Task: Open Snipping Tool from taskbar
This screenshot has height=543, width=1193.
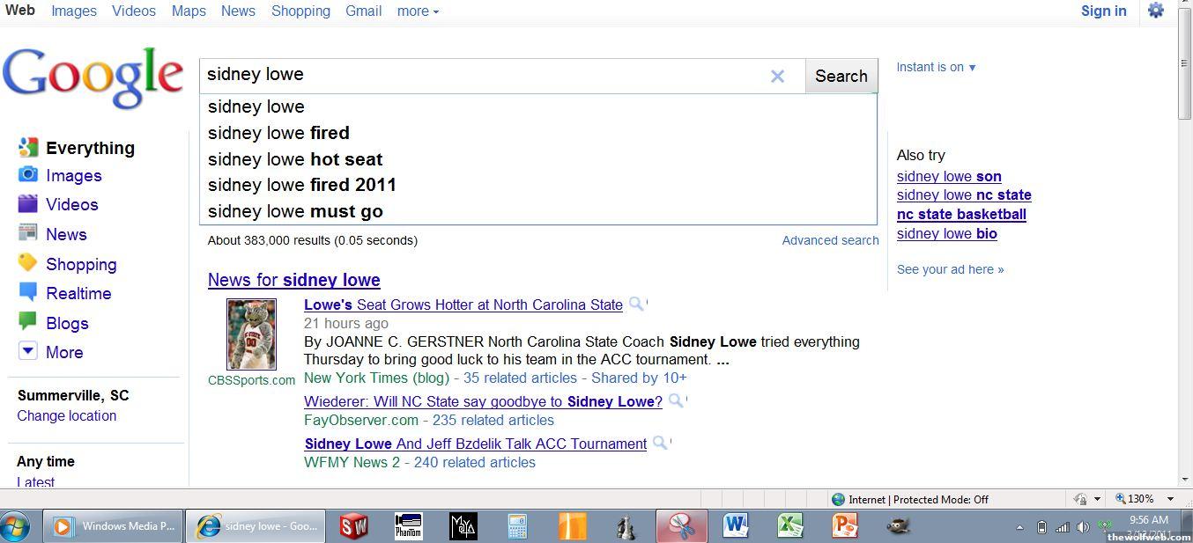Action: 681,526
